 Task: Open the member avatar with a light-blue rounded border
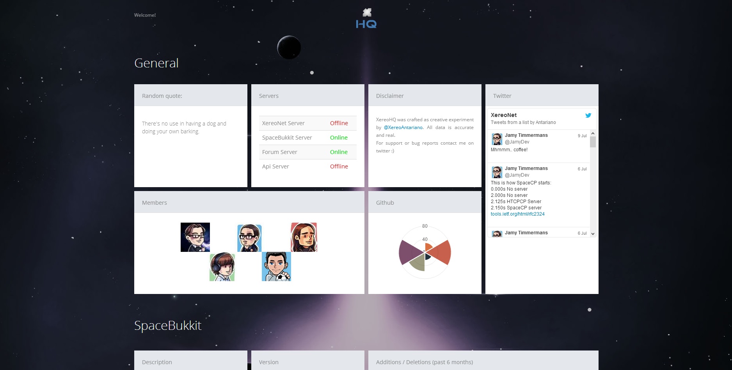pyautogui.click(x=249, y=238)
